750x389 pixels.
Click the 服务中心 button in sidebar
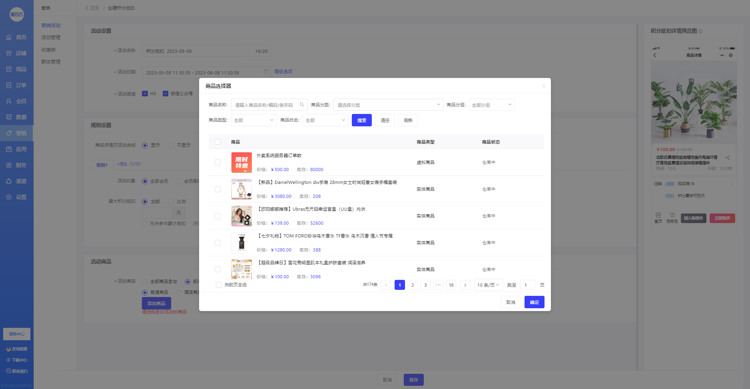click(x=17, y=334)
